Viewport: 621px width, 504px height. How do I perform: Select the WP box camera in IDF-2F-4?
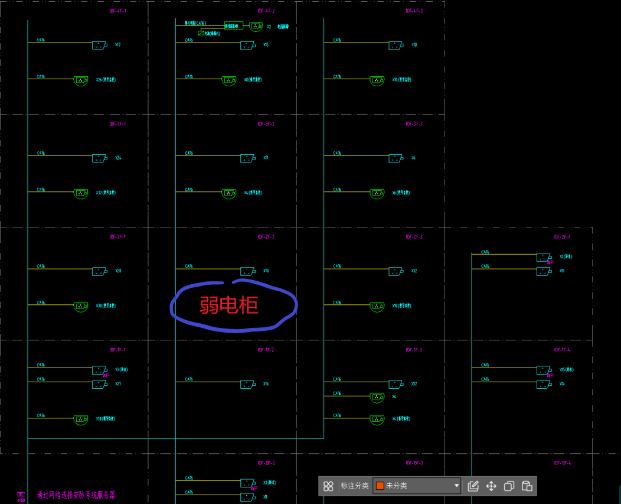click(x=544, y=258)
